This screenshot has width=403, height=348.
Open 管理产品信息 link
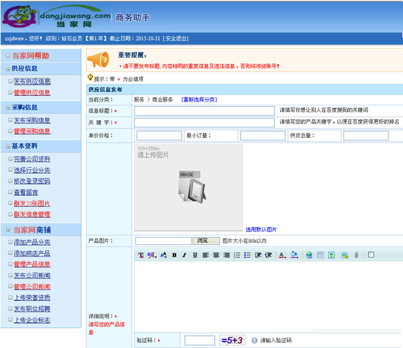coord(32,265)
